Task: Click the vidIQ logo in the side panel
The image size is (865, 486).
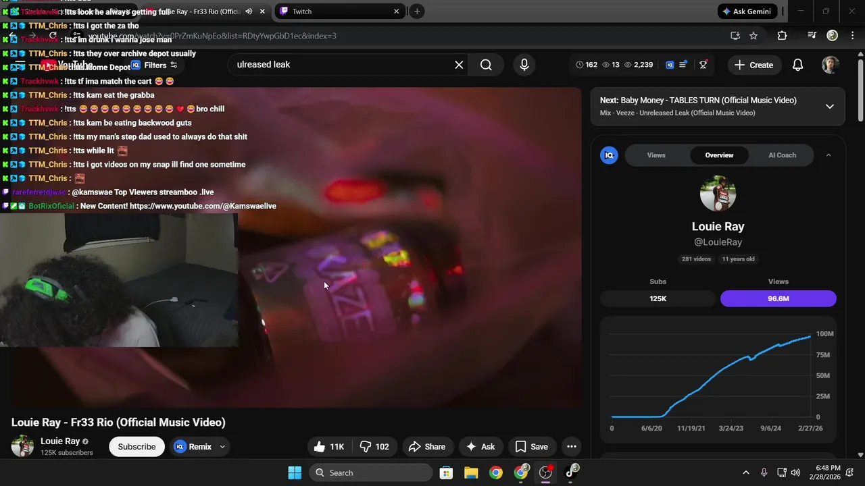Action: point(609,155)
